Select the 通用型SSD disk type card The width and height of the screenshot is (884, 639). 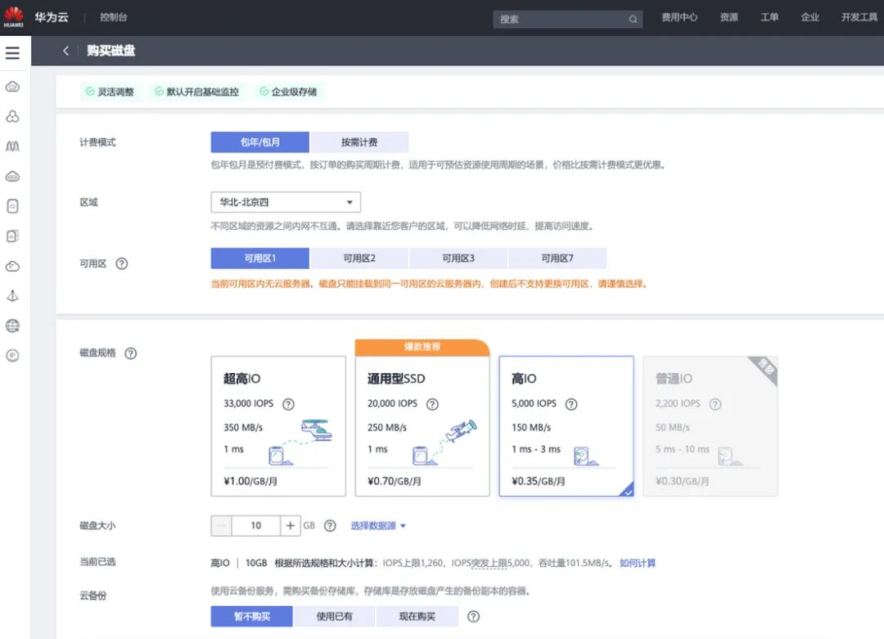click(422, 426)
